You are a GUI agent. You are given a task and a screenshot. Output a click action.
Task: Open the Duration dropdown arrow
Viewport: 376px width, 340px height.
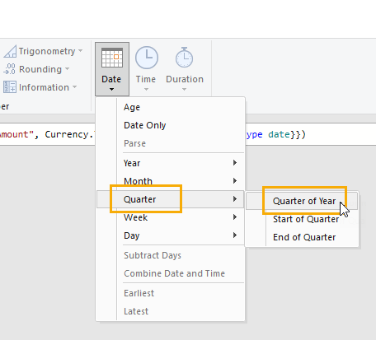184,89
